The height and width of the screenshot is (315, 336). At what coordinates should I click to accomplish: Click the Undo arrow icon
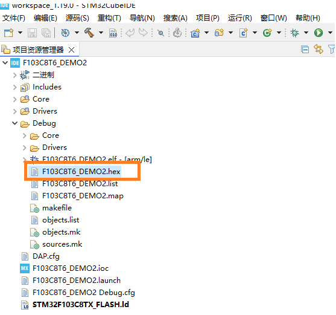130,33
